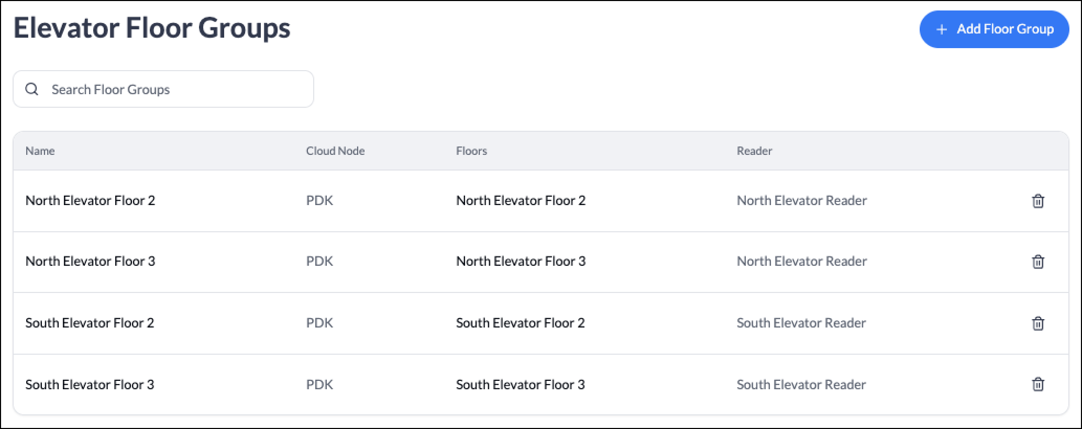
Task: Open North Elevator Floor 2 name cell
Action: 90,200
